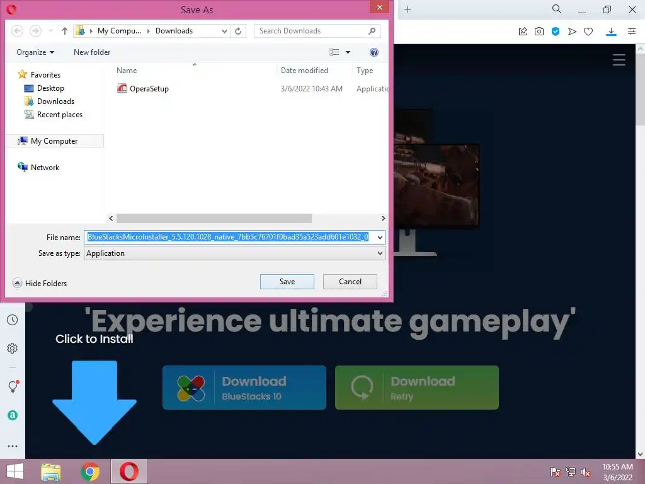Click the Download Retry button
Screen dimensions: 645x484
(417, 388)
